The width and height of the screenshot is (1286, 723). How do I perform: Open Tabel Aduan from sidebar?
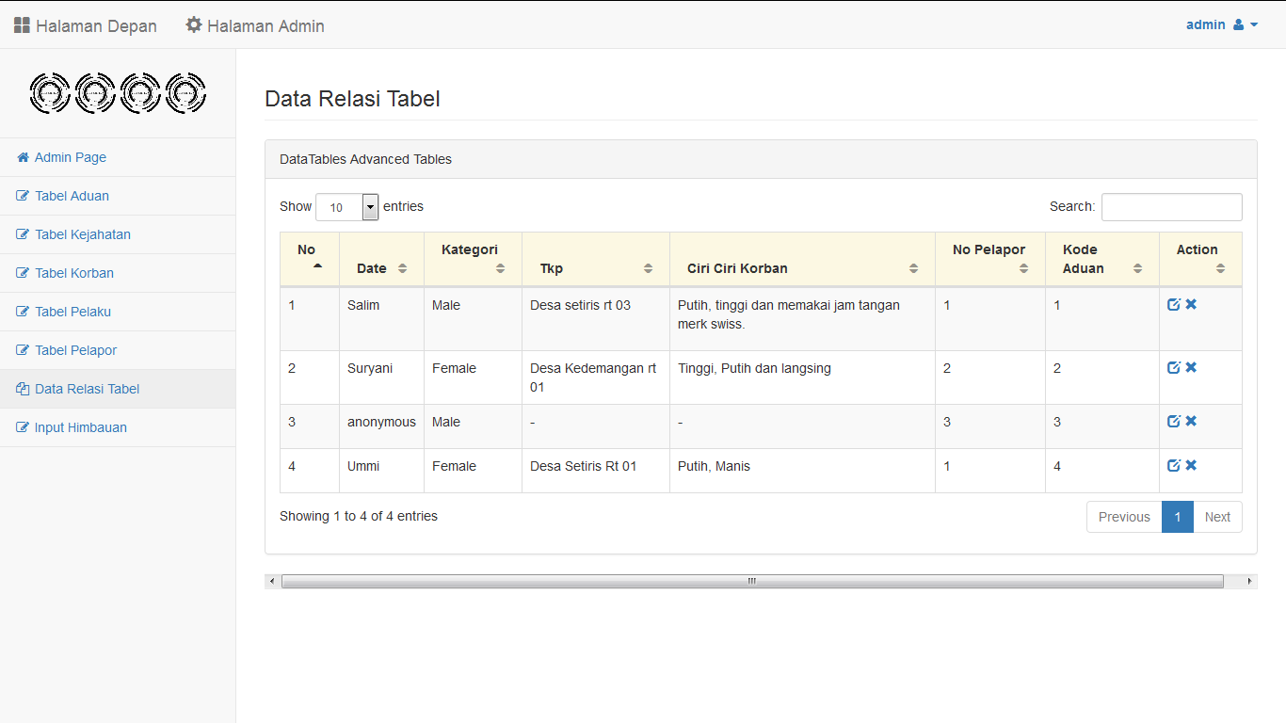pyautogui.click(x=72, y=196)
